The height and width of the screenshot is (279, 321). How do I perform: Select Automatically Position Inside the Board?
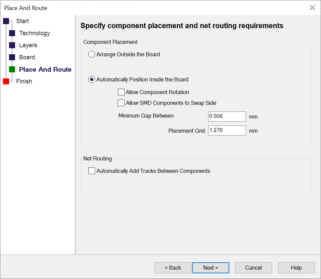point(91,80)
